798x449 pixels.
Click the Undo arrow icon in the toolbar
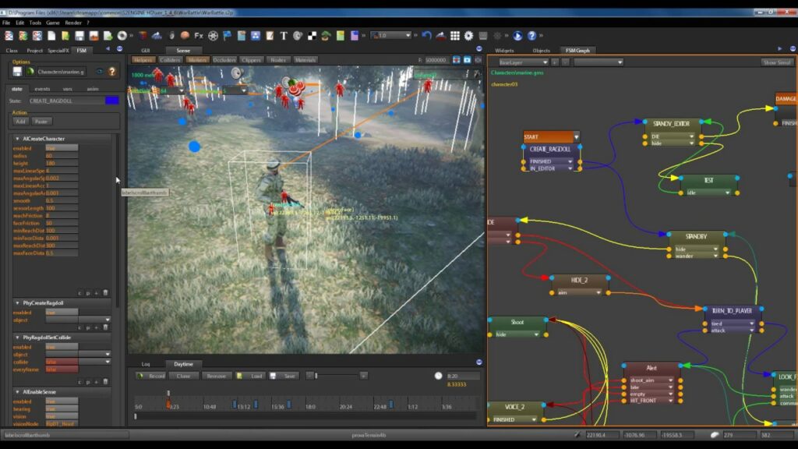(426, 34)
